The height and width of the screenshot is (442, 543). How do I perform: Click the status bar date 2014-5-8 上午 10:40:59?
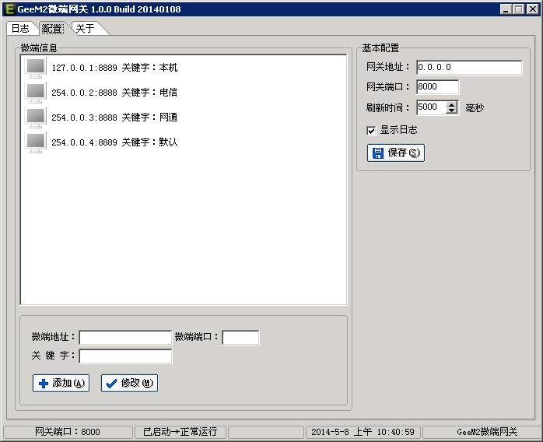point(363,432)
